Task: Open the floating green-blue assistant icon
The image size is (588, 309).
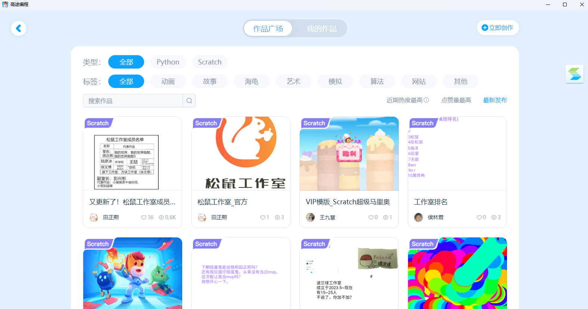Action: (575, 74)
